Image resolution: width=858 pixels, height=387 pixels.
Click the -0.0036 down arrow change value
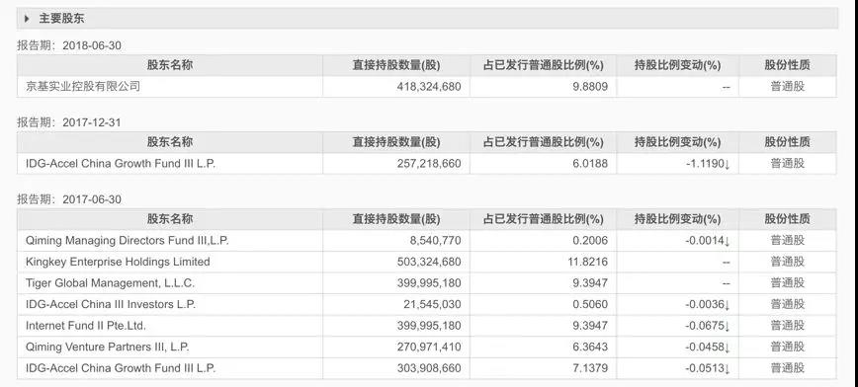point(708,304)
